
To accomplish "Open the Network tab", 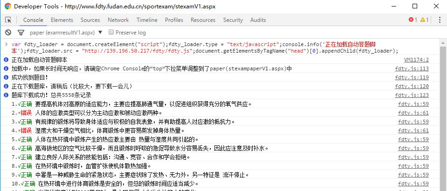I will [118, 20].
